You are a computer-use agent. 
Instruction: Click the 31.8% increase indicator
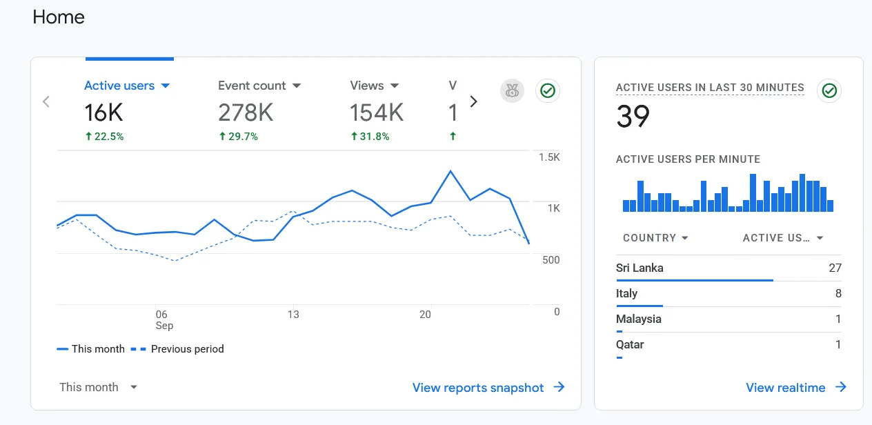point(370,137)
